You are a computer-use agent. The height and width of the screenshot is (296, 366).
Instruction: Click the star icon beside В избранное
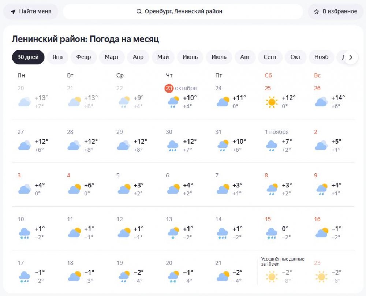(x=317, y=11)
